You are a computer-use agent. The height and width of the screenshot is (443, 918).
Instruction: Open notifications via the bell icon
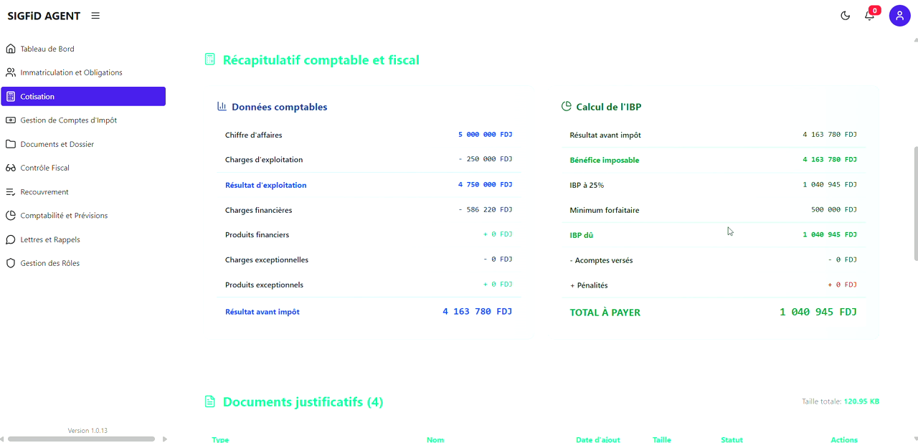pos(869,16)
